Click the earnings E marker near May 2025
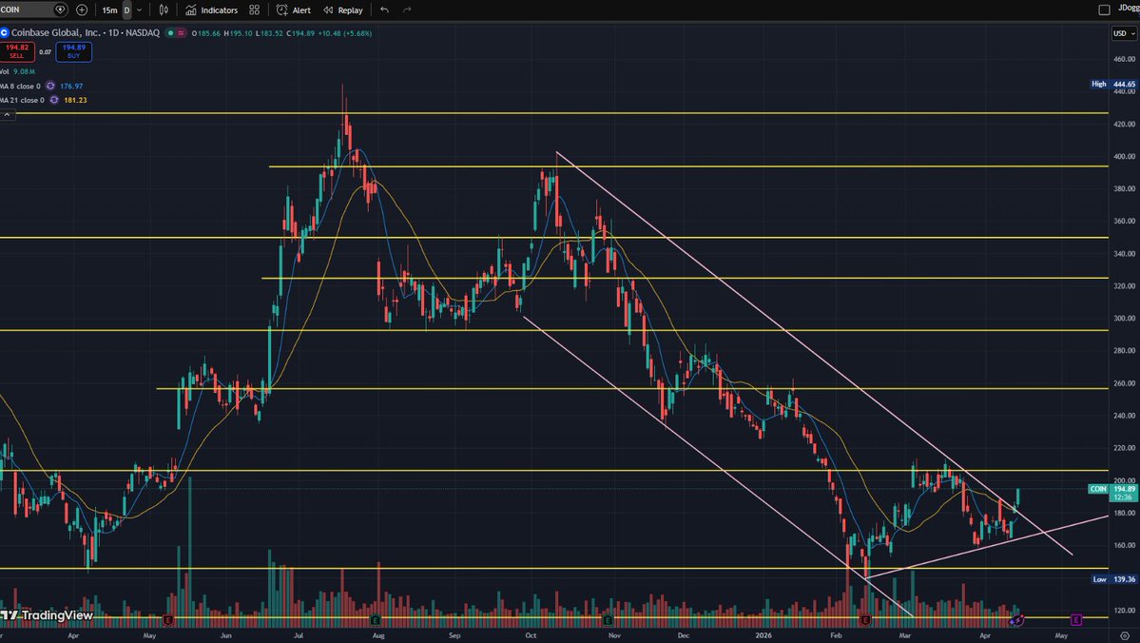Viewport: 1140px width, 643px height. coord(168,620)
